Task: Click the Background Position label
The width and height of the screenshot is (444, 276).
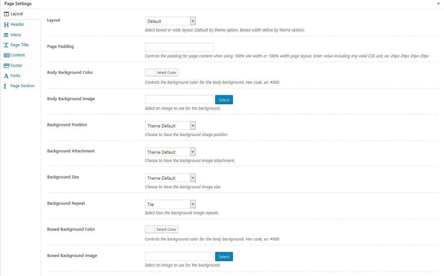Action: 67,125
